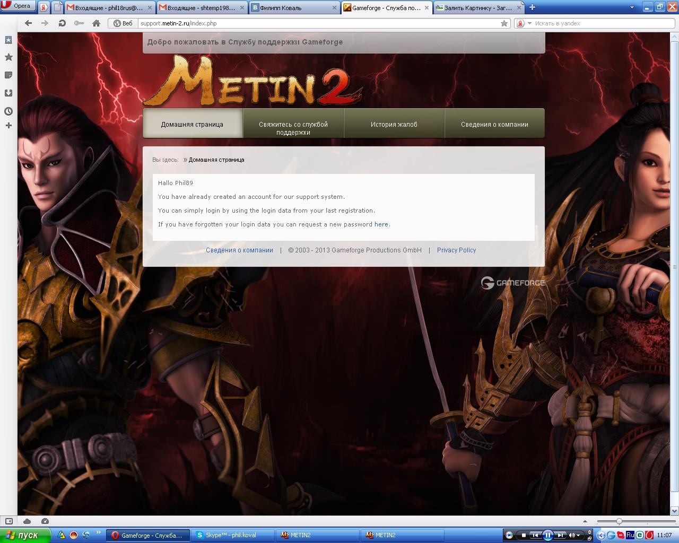Add a panel with the sidebar plus
This screenshot has width=679, height=543.
click(x=8, y=126)
